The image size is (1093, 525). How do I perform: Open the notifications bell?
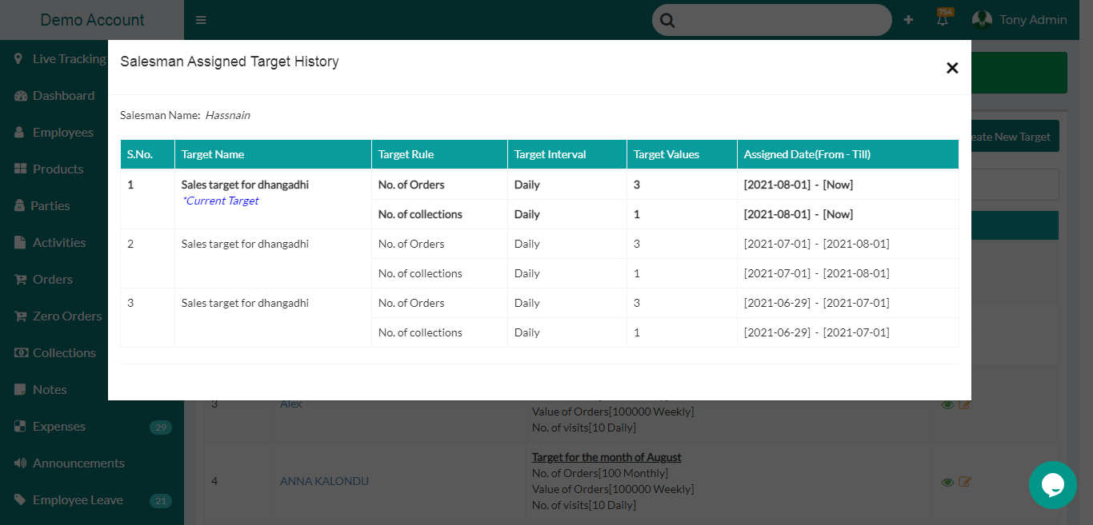(x=943, y=19)
